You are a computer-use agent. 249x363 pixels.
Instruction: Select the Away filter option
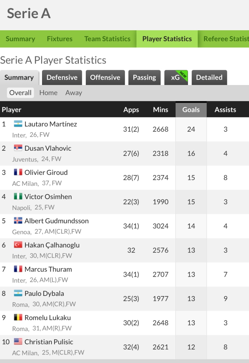tap(74, 93)
